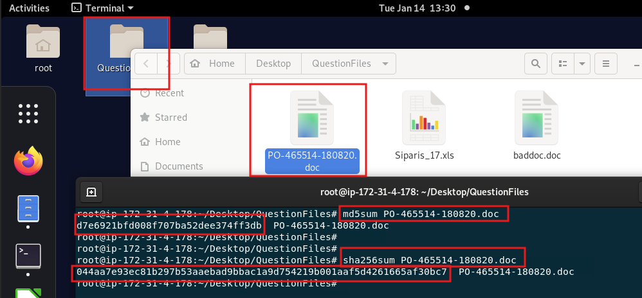642x298 pixels.
Task: Open Starred in the sidebar
Action: [x=170, y=118]
